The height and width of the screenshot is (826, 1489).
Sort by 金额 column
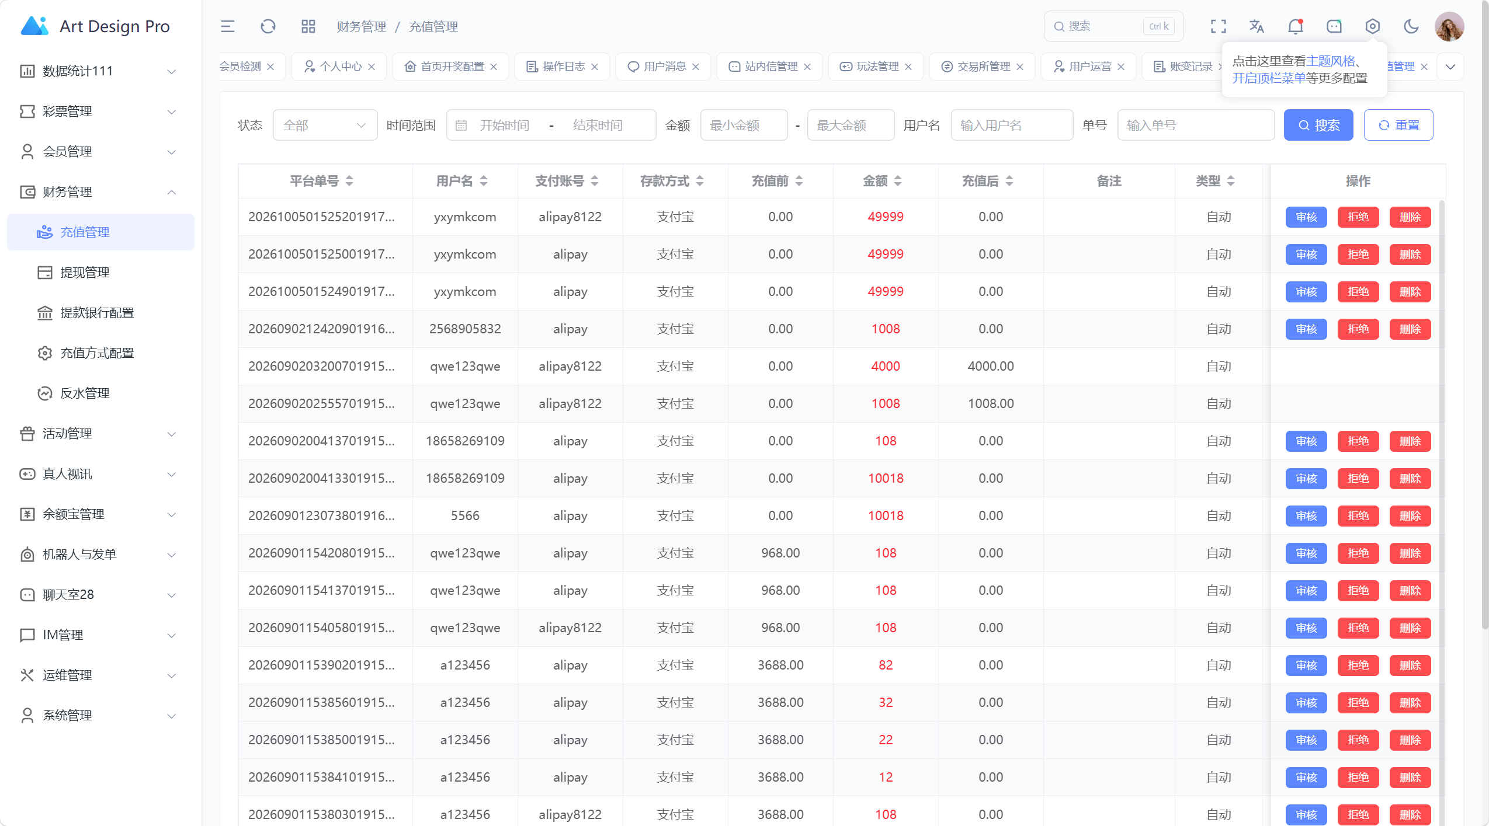898,181
